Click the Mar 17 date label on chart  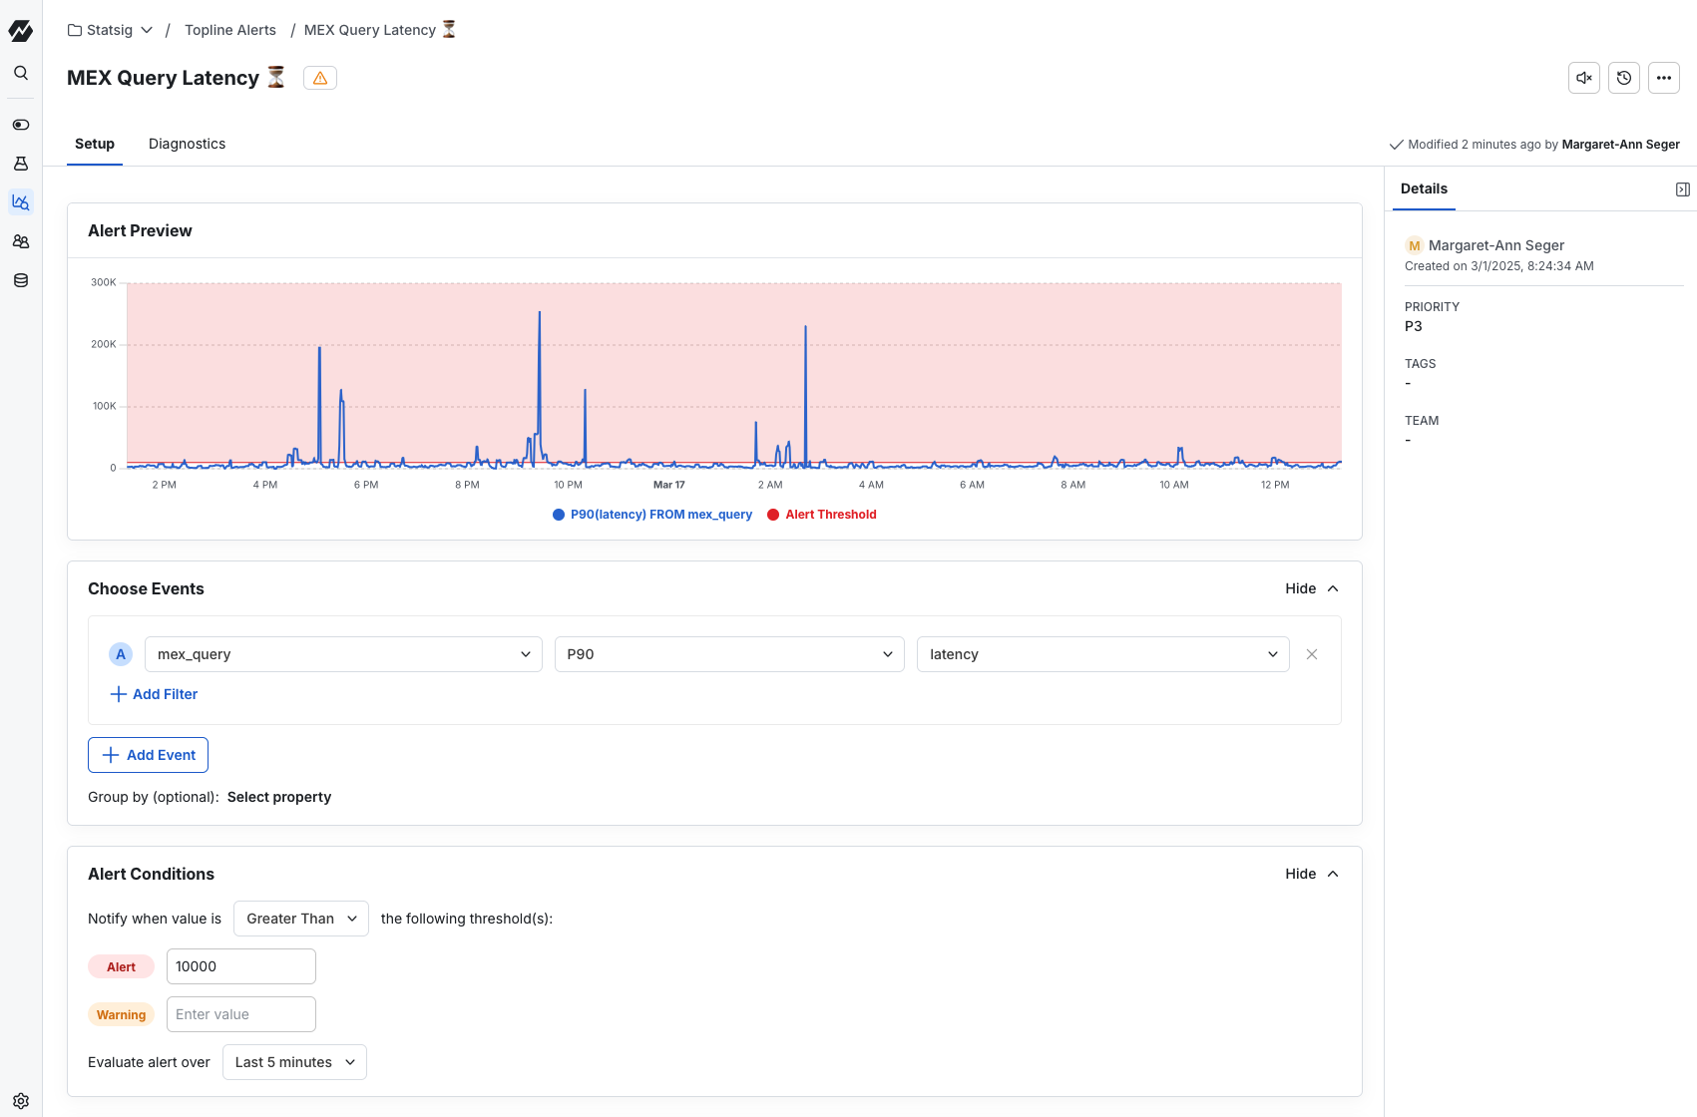pos(669,485)
